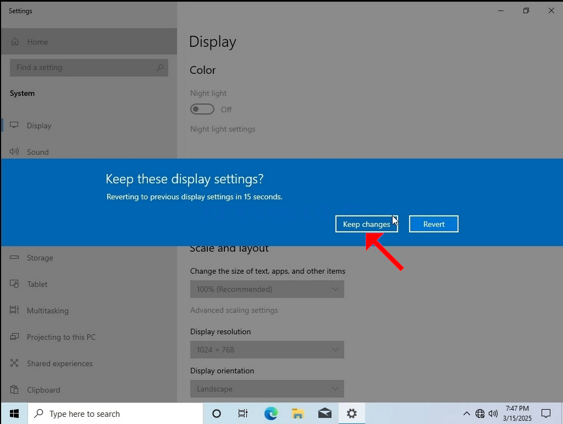Open the clock and date flyout
Screen dimensions: 563x424
tap(517, 414)
